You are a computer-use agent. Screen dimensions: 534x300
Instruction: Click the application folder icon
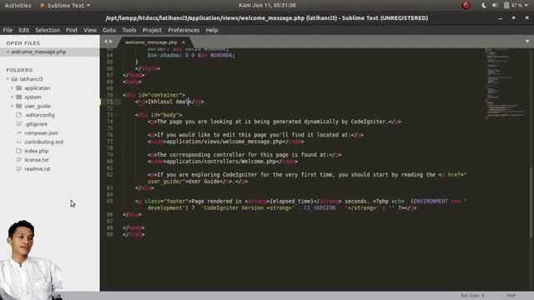click(19, 88)
